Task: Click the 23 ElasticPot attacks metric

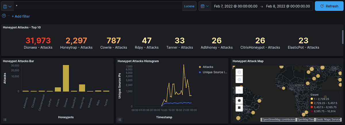Action: pos(303,43)
